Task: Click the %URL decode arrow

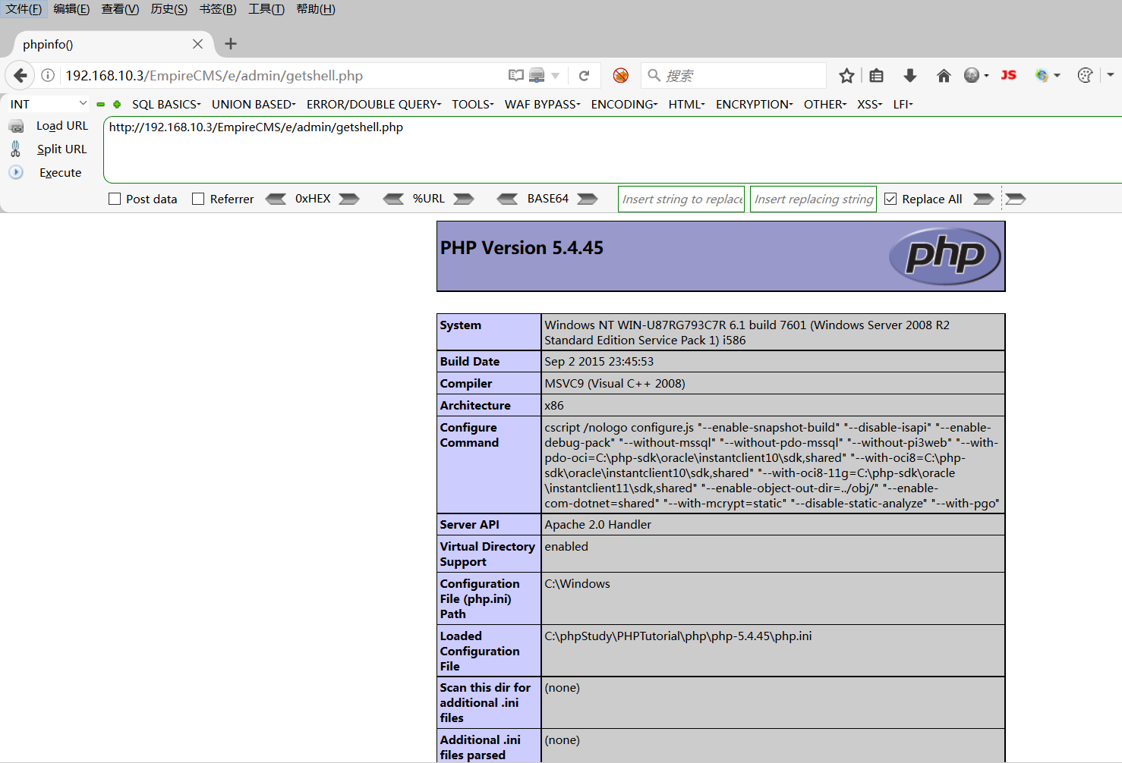Action: click(393, 199)
